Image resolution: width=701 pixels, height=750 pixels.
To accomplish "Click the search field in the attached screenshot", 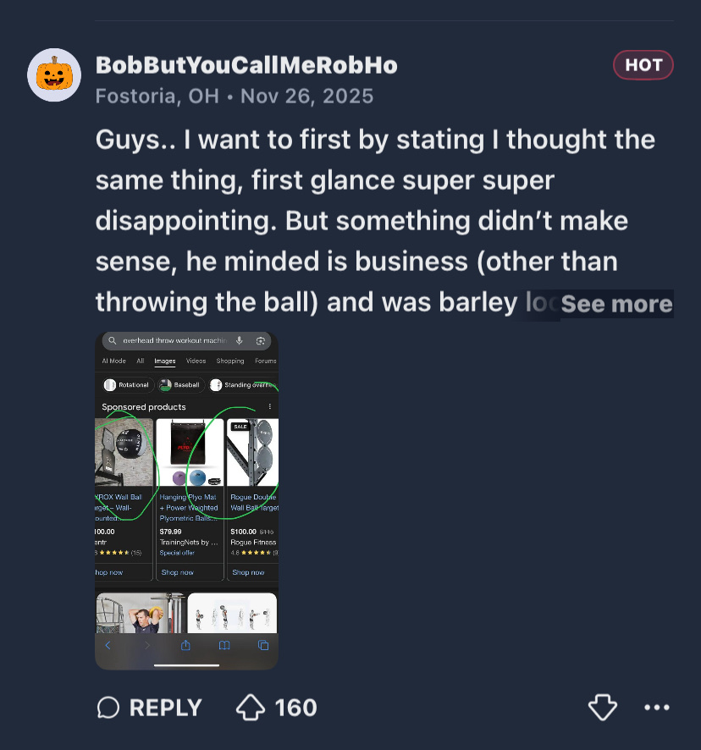I will pyautogui.click(x=174, y=340).
